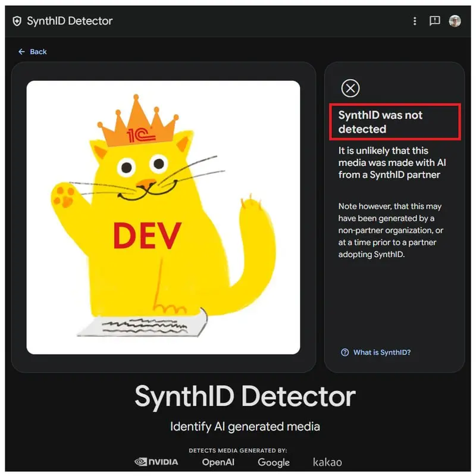
Task: Click the question mark help icon
Action: 345,352
